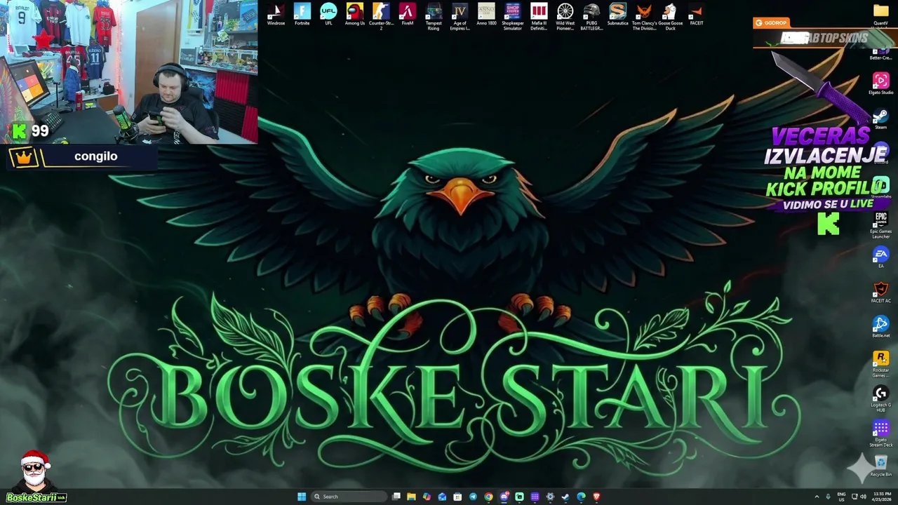This screenshot has width=898, height=505.
Task: Open Microsoft Edge on taskbar
Action: [581, 497]
